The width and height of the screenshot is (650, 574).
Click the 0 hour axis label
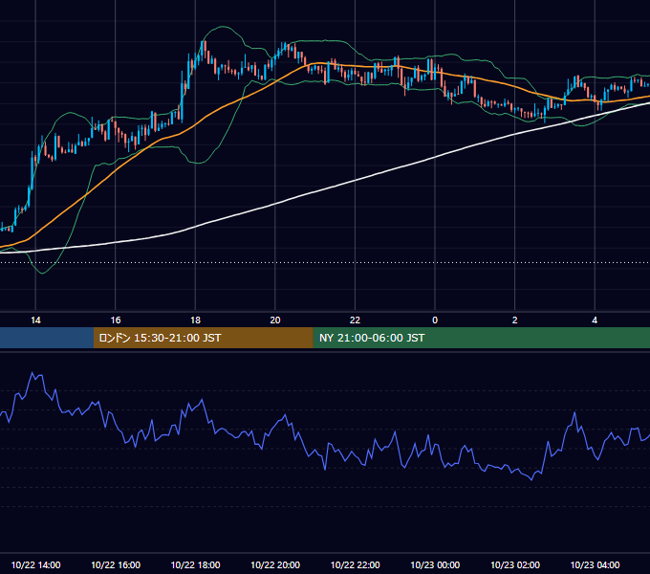point(435,320)
